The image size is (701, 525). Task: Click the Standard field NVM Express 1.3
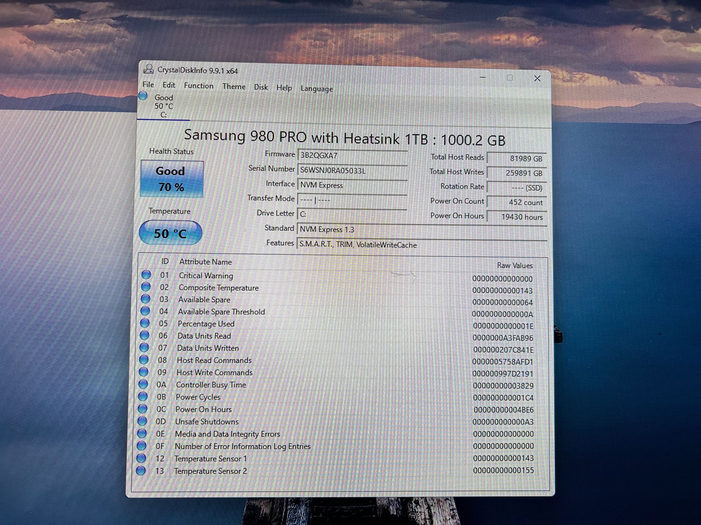(422, 230)
